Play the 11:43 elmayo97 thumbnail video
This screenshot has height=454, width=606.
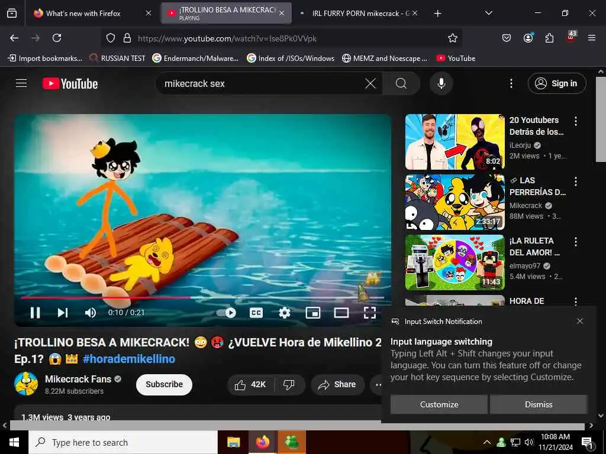tap(455, 262)
